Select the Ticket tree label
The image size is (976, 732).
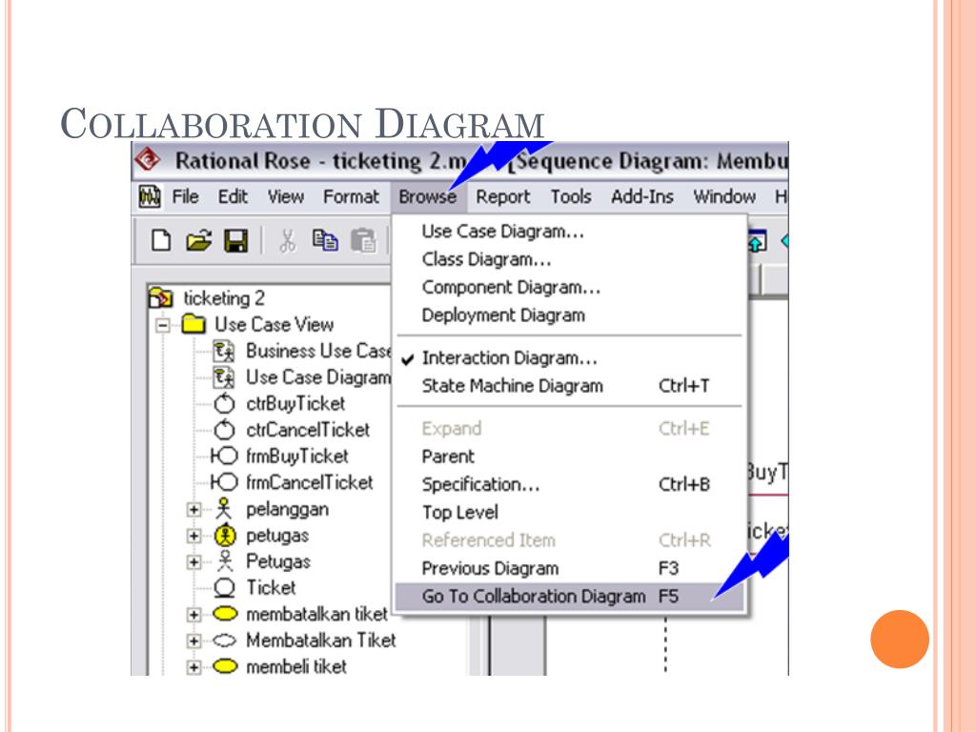point(271,587)
